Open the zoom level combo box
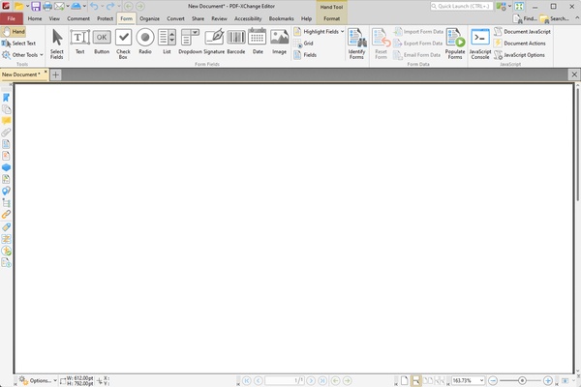This screenshot has height=387, width=581. (468, 380)
